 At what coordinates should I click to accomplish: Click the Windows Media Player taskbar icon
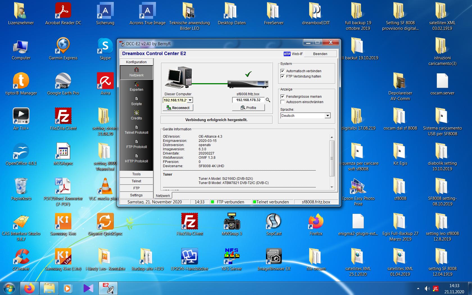point(67,289)
